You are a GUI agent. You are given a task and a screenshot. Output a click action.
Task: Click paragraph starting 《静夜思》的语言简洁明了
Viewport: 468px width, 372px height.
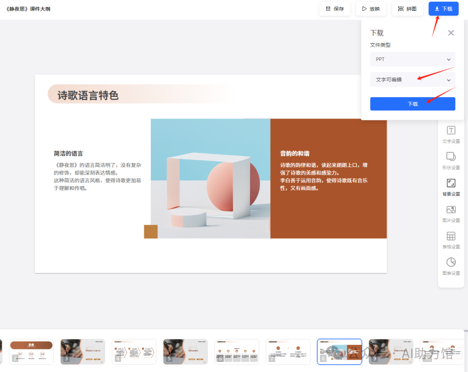[x=97, y=176]
